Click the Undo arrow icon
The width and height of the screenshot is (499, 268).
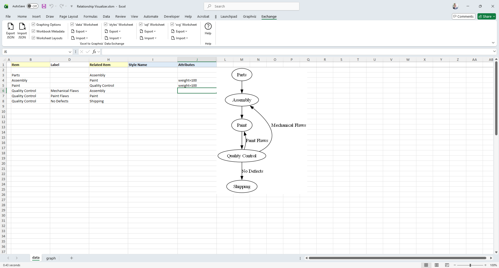[51, 6]
